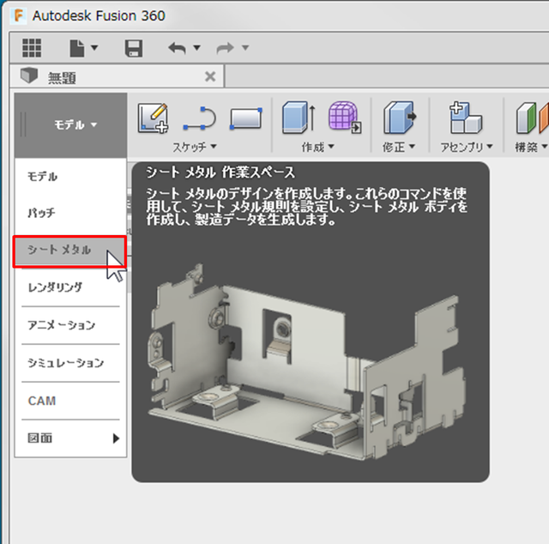Open the redo history dropdown arrow

coord(245,47)
